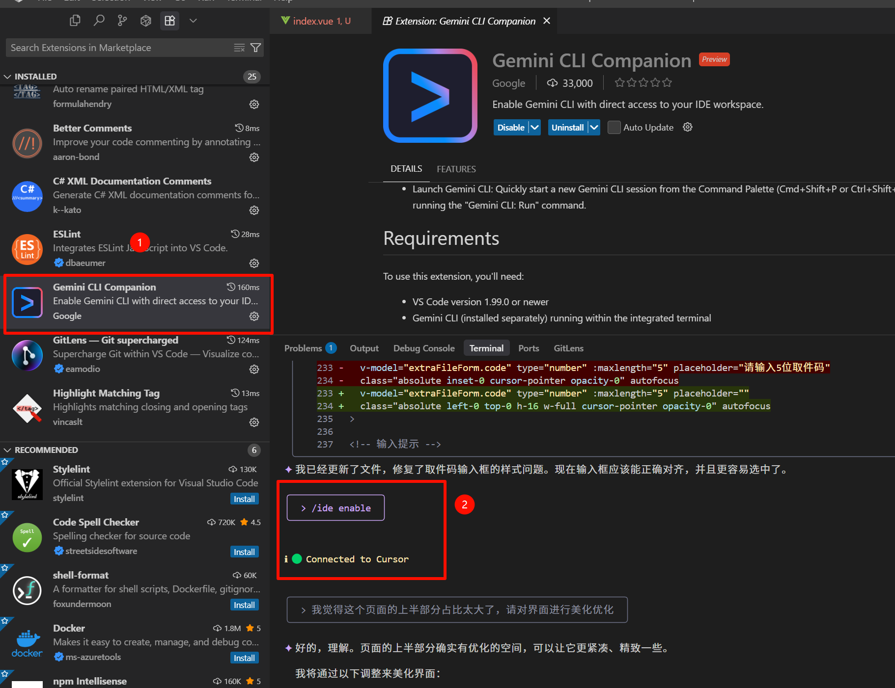This screenshot has height=688, width=895.
Task: Open the extensions filter funnel icon
Action: pyautogui.click(x=255, y=48)
